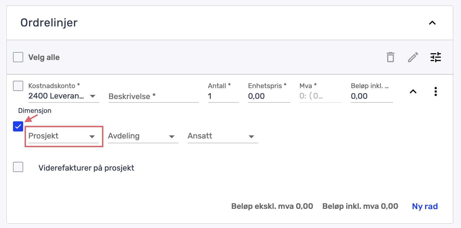Screen dimensions: 461x228
Task: Click the Enhetspris input field
Action: pos(269,96)
